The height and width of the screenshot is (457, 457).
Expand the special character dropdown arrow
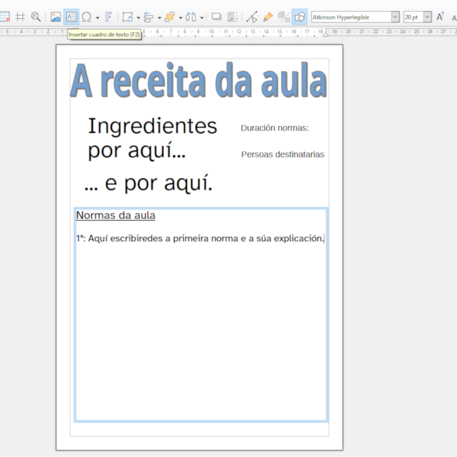(x=97, y=17)
